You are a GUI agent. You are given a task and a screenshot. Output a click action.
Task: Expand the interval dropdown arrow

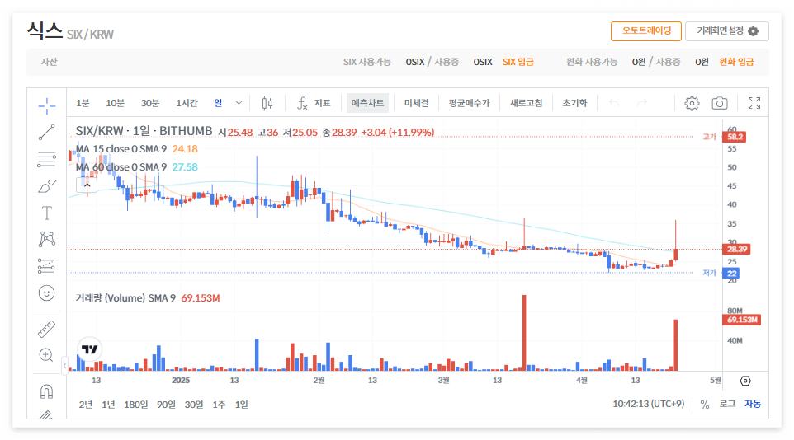click(239, 103)
